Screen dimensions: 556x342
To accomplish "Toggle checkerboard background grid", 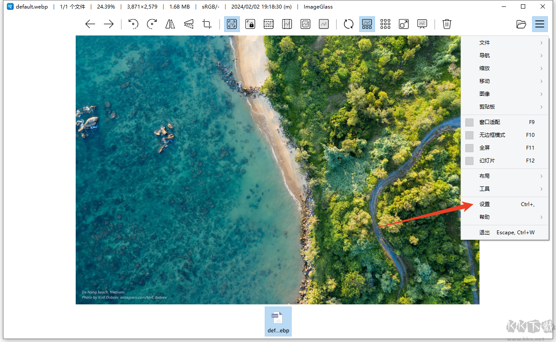I will pos(385,24).
